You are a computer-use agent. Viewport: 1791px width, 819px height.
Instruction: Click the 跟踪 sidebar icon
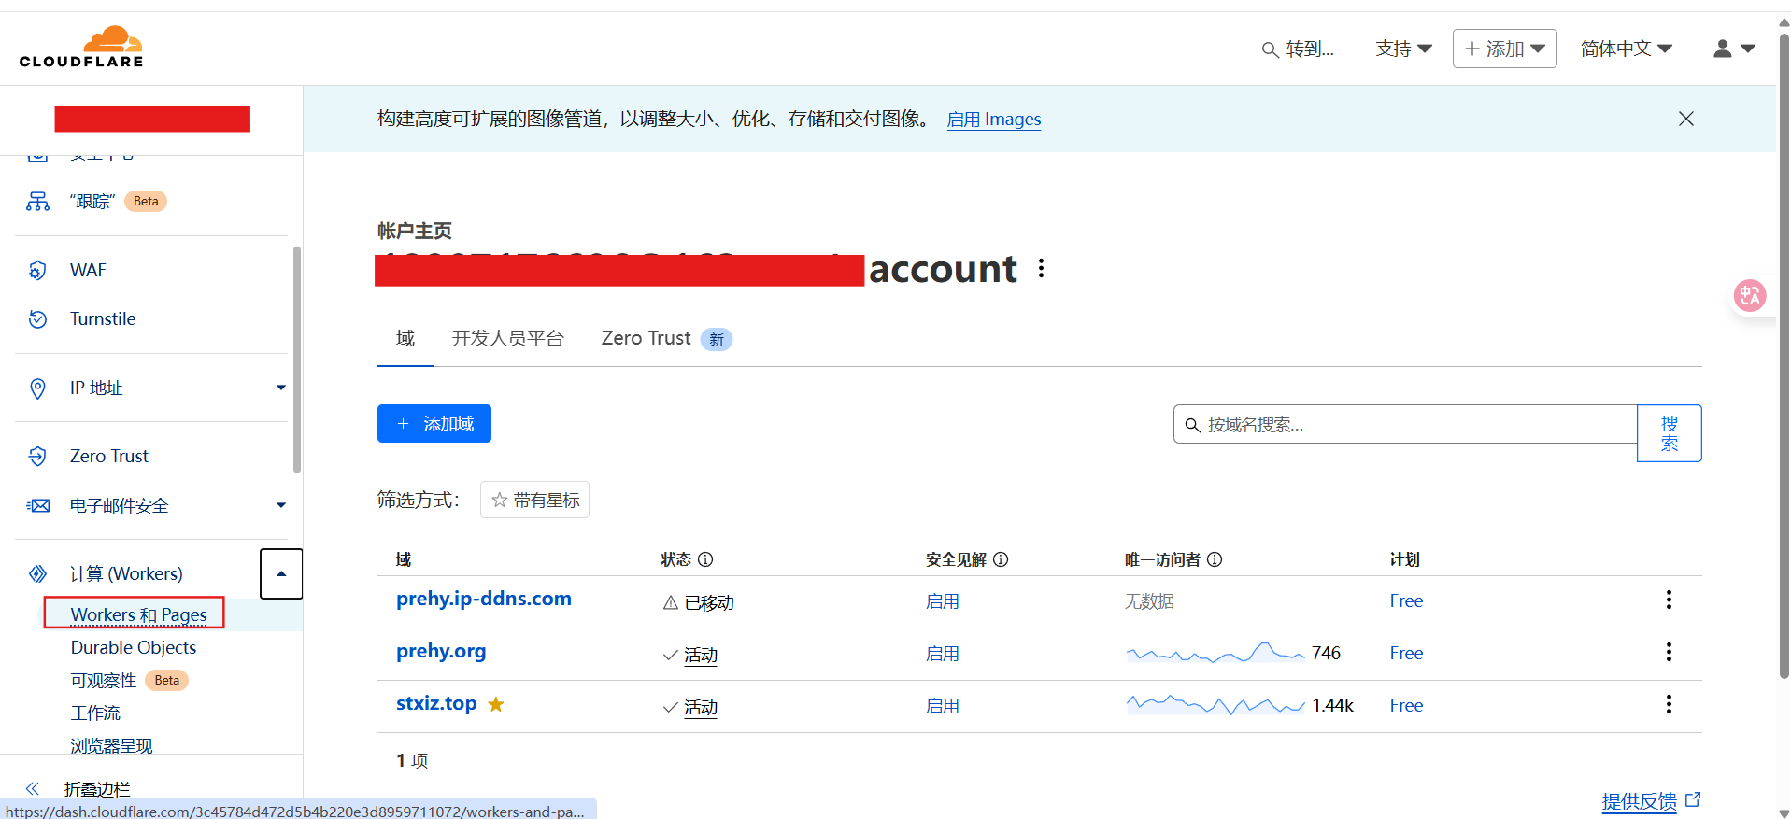click(37, 201)
